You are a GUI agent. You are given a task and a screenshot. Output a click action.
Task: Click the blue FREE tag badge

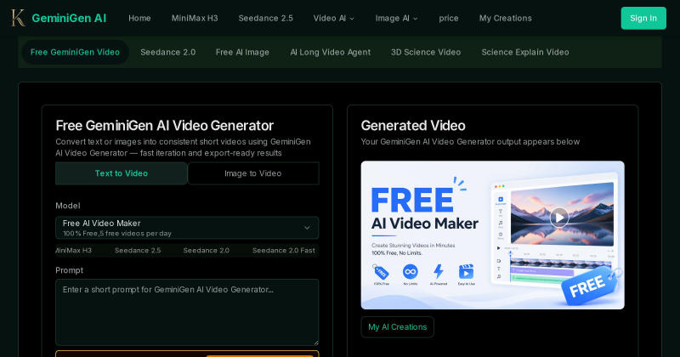590,285
